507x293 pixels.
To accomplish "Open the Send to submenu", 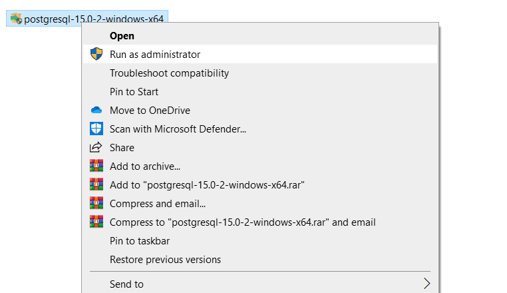I will click(260, 284).
